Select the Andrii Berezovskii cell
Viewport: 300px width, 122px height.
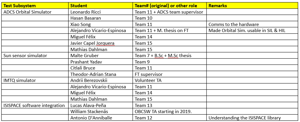pos(89,80)
